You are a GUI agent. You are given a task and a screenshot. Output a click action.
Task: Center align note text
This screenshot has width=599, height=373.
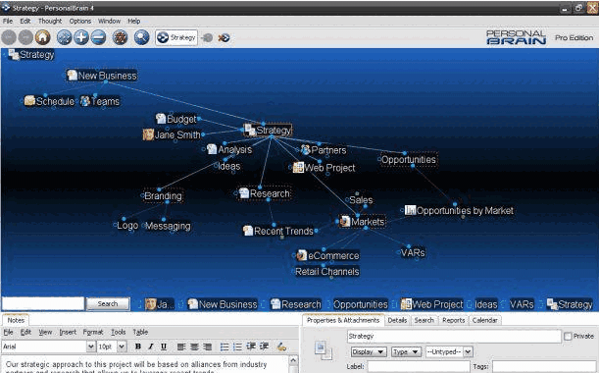click(x=194, y=346)
